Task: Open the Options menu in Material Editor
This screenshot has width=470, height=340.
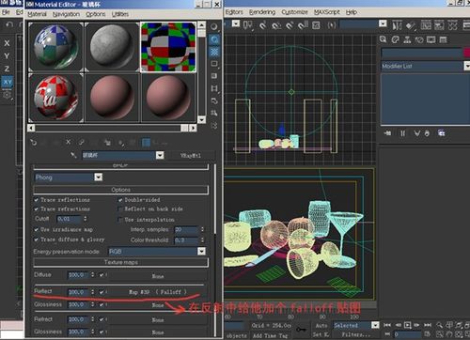Action: (x=96, y=14)
